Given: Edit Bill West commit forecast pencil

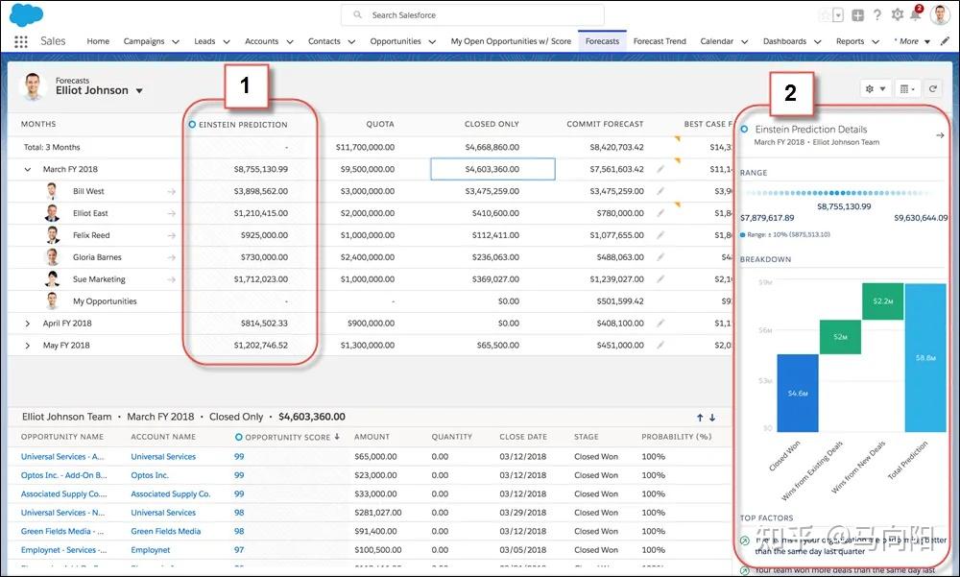Looking at the screenshot, I should point(660,191).
